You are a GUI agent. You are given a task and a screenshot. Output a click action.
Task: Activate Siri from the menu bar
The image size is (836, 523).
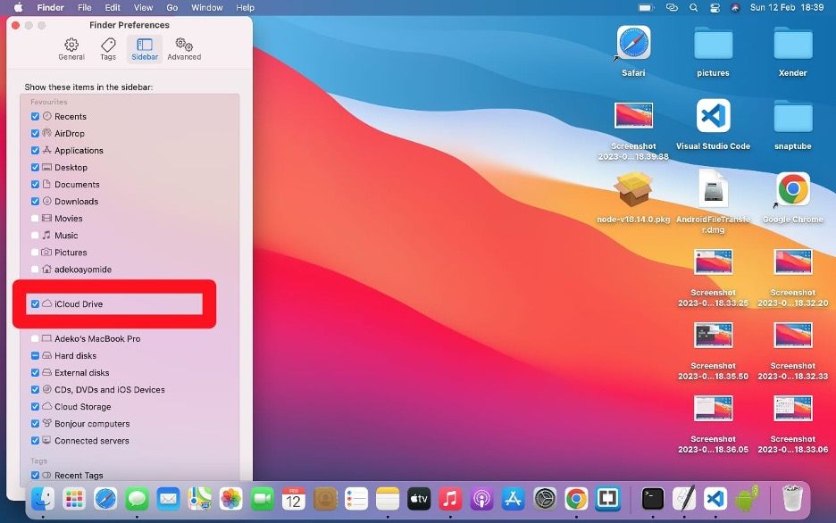[735, 7]
